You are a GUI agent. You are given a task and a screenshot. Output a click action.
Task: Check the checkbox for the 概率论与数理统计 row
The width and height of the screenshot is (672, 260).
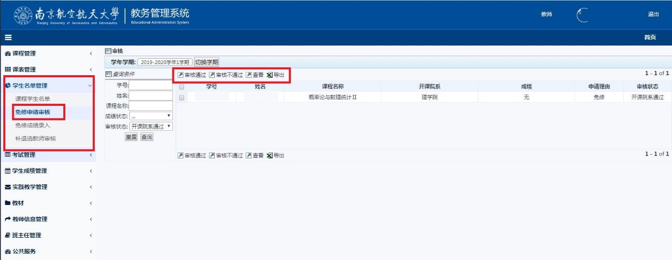182,97
